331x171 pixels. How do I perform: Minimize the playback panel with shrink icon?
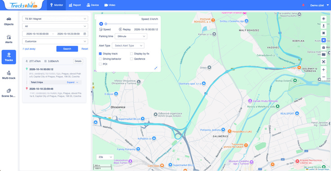point(156,68)
